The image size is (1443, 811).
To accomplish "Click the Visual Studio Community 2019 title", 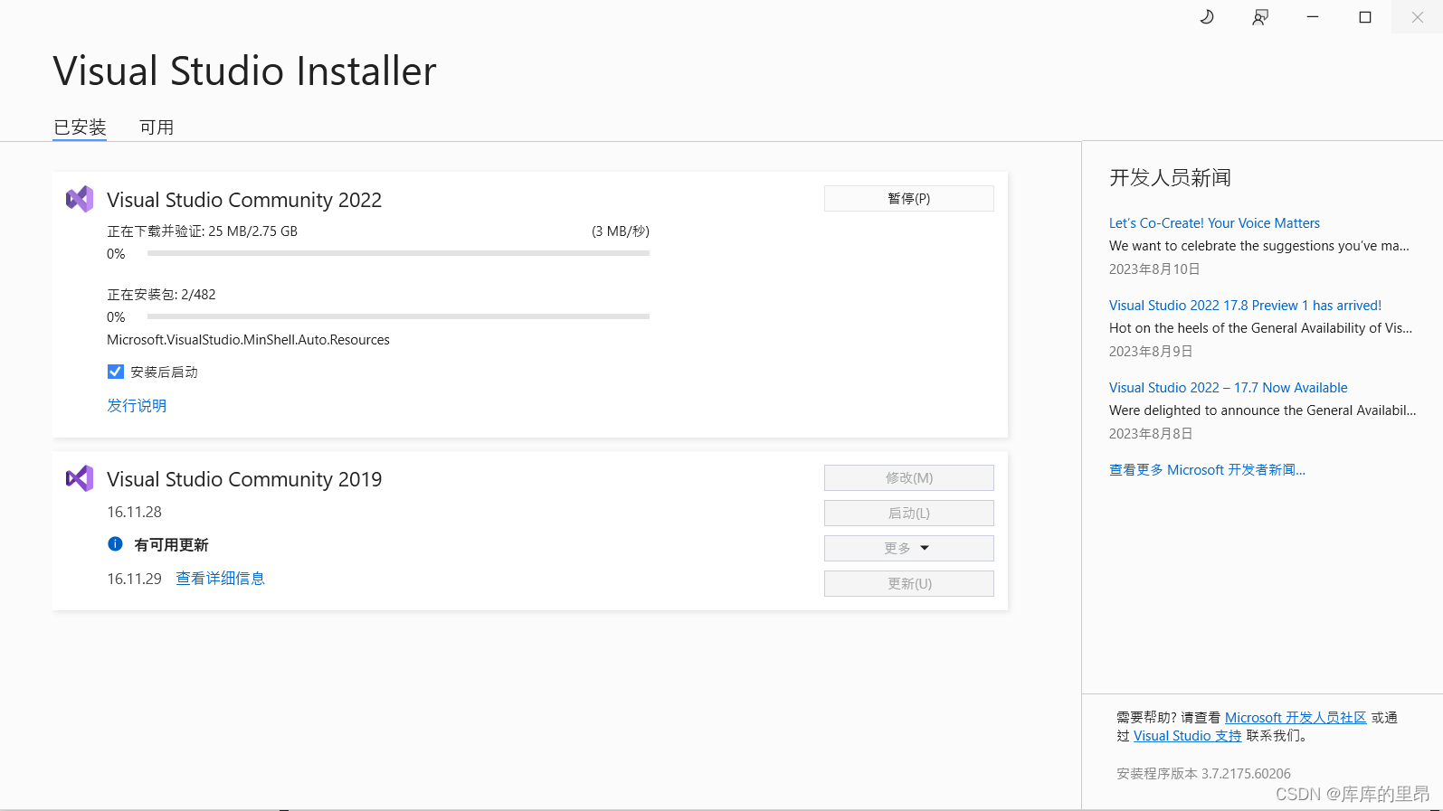I will (x=244, y=479).
